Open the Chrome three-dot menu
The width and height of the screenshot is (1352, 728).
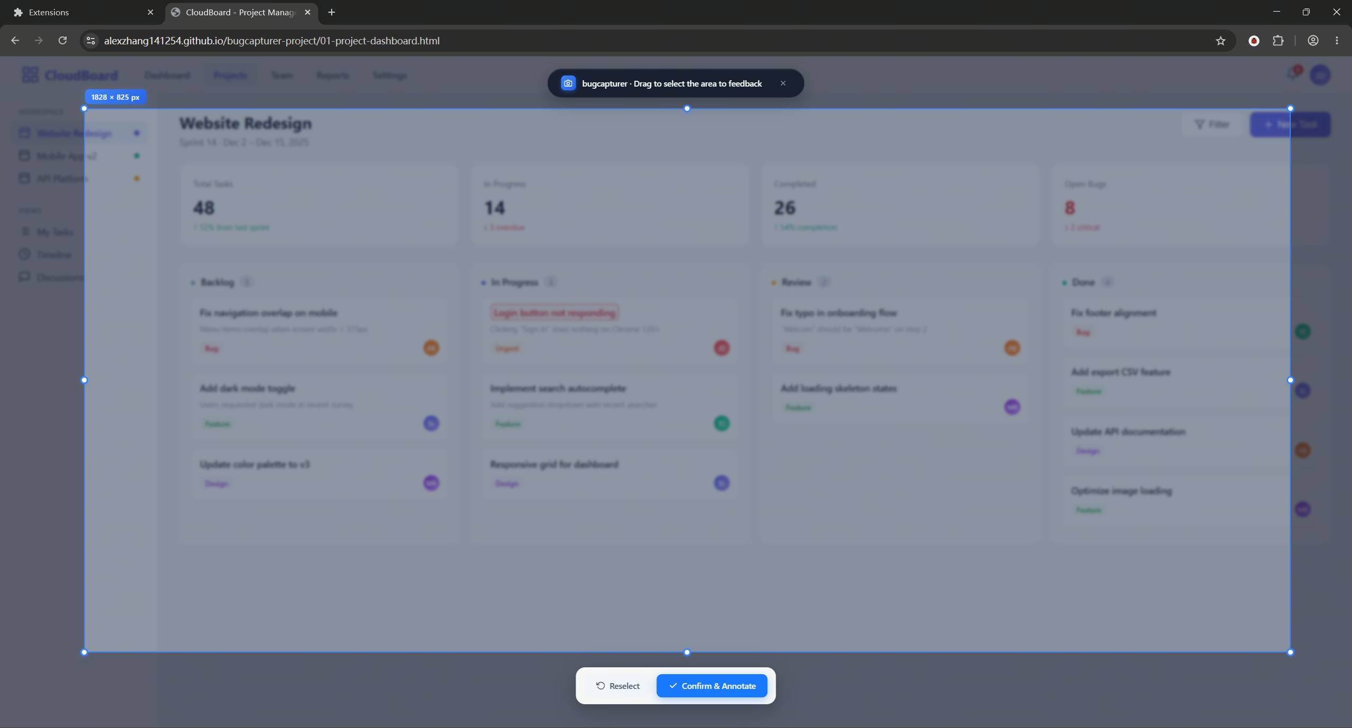click(1337, 41)
